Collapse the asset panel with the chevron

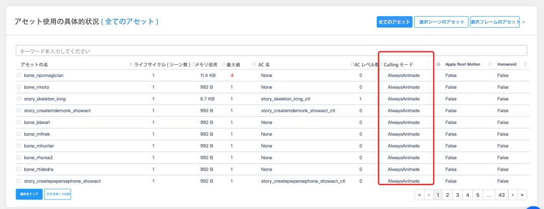tap(523, 22)
